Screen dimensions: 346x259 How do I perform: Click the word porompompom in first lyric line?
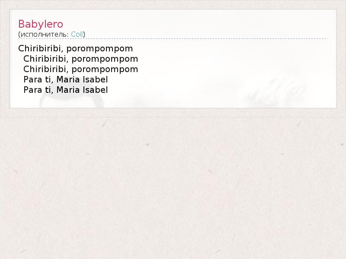(x=100, y=49)
